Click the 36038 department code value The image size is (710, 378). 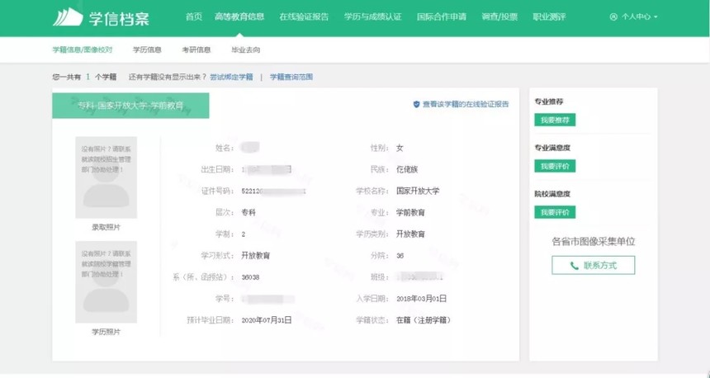coord(250,277)
